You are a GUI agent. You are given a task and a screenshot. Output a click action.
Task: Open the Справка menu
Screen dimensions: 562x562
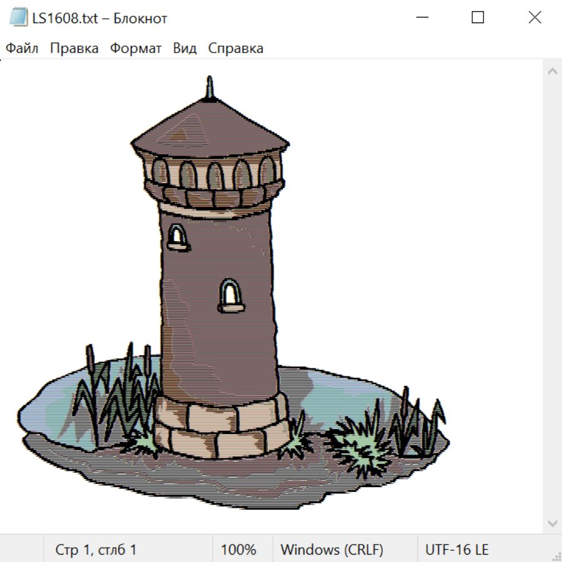pyautogui.click(x=235, y=49)
